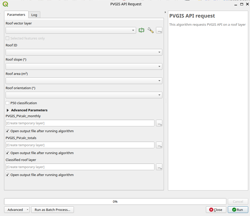
Task: Browse output for PVGIS_PVcalc_monthly
Action: pos(159,123)
